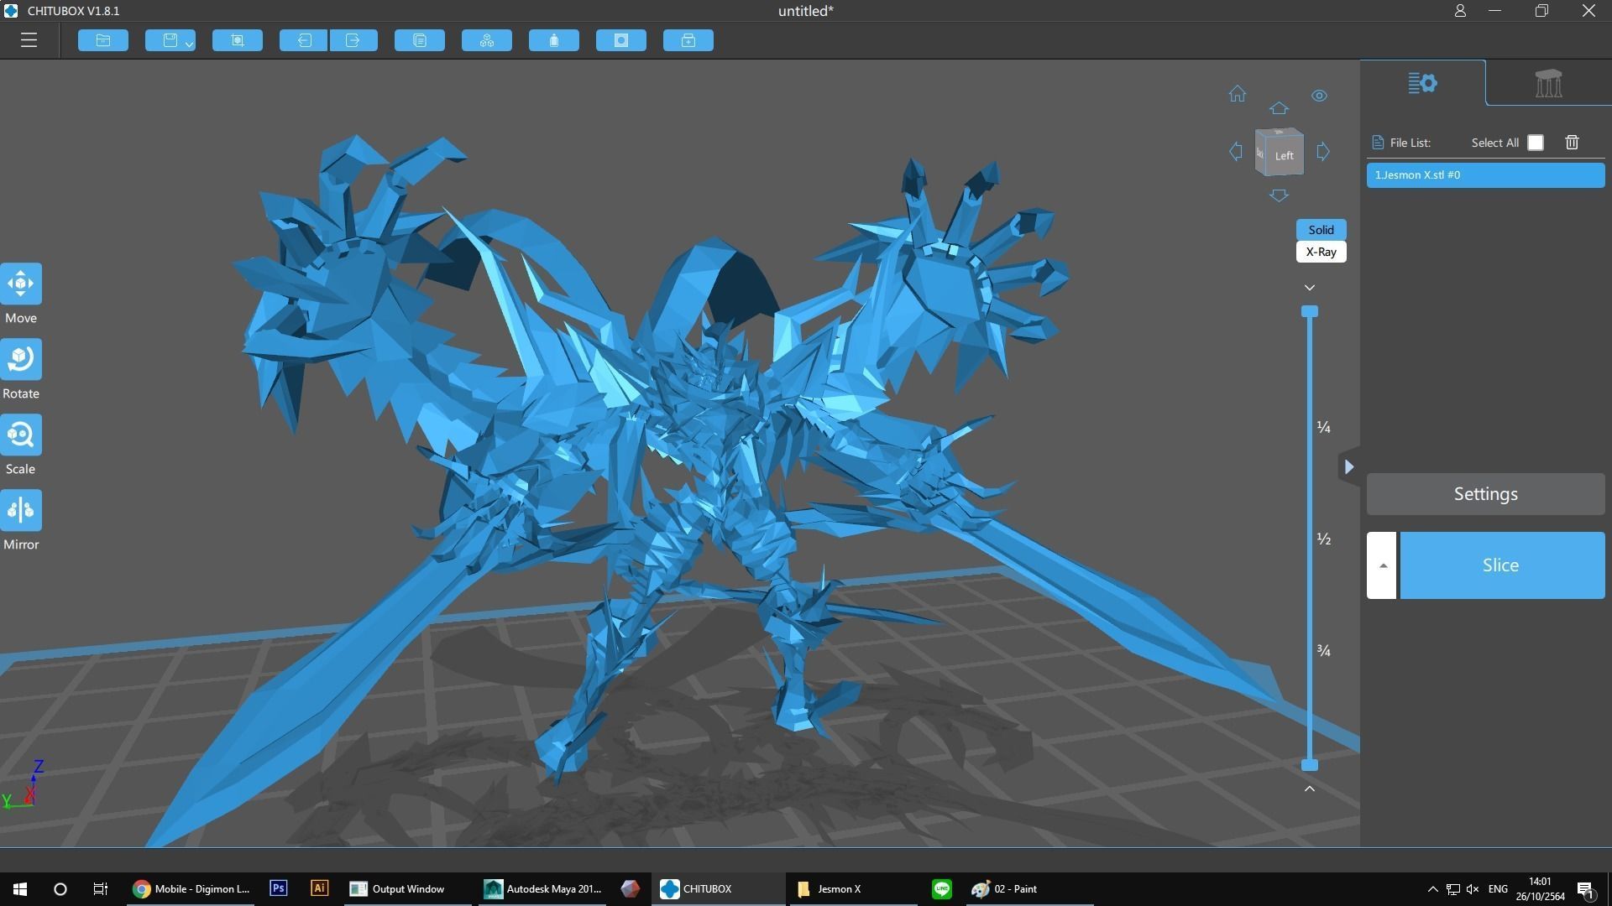Switch to Solid render mode
Image resolution: width=1612 pixels, height=906 pixels.
click(1321, 230)
